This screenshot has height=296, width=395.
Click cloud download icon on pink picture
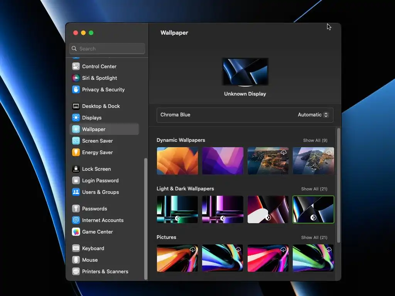pos(284,249)
